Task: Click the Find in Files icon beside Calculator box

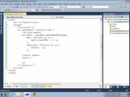Action: click(84, 7)
